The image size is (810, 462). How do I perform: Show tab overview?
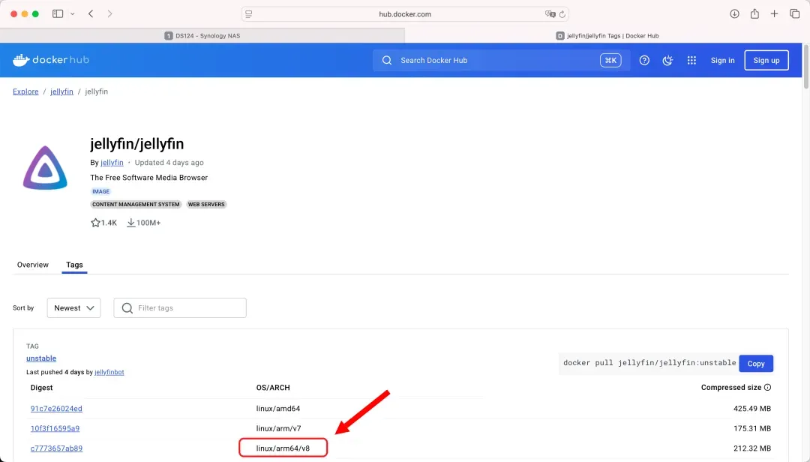click(794, 14)
